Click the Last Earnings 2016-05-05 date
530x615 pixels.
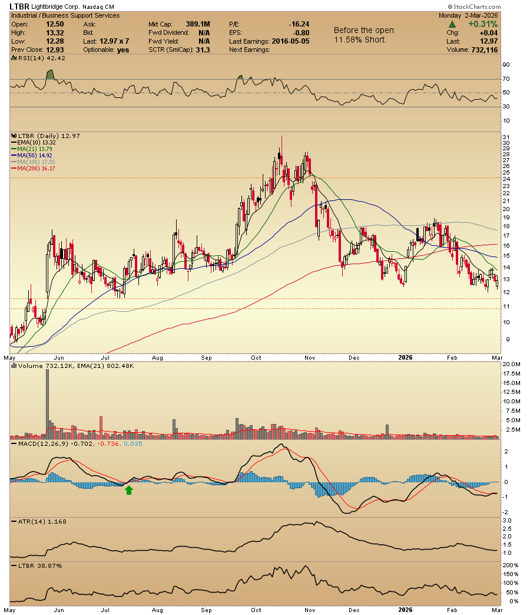pyautogui.click(x=290, y=41)
